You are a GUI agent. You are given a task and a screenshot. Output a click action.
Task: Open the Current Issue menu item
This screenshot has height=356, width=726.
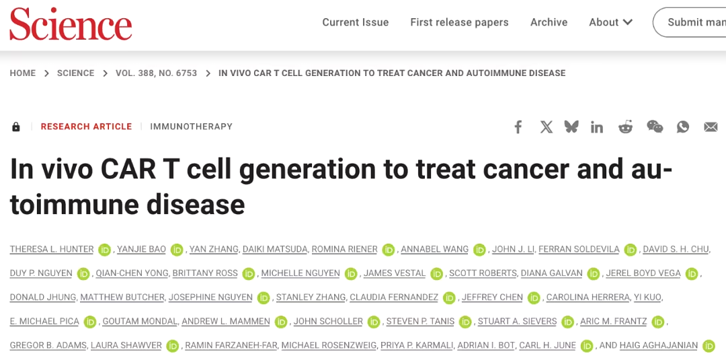[356, 22]
